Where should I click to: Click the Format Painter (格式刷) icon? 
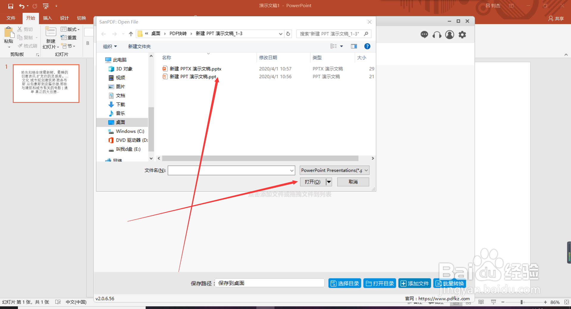pyautogui.click(x=20, y=46)
